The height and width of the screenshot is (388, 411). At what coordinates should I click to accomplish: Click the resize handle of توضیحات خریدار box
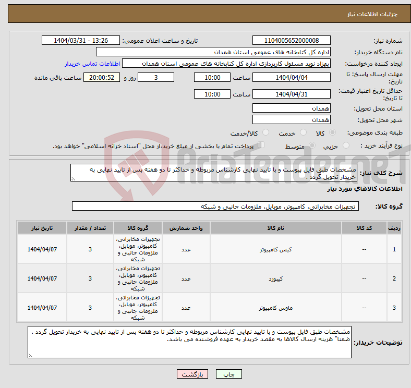pyautogui.click(x=30, y=356)
